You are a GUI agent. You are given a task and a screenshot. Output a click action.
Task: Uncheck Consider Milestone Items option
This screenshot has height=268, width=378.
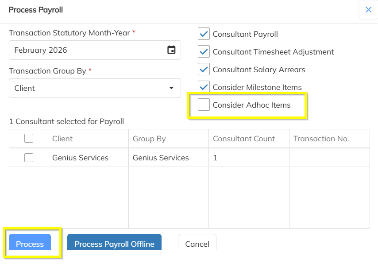(x=204, y=87)
